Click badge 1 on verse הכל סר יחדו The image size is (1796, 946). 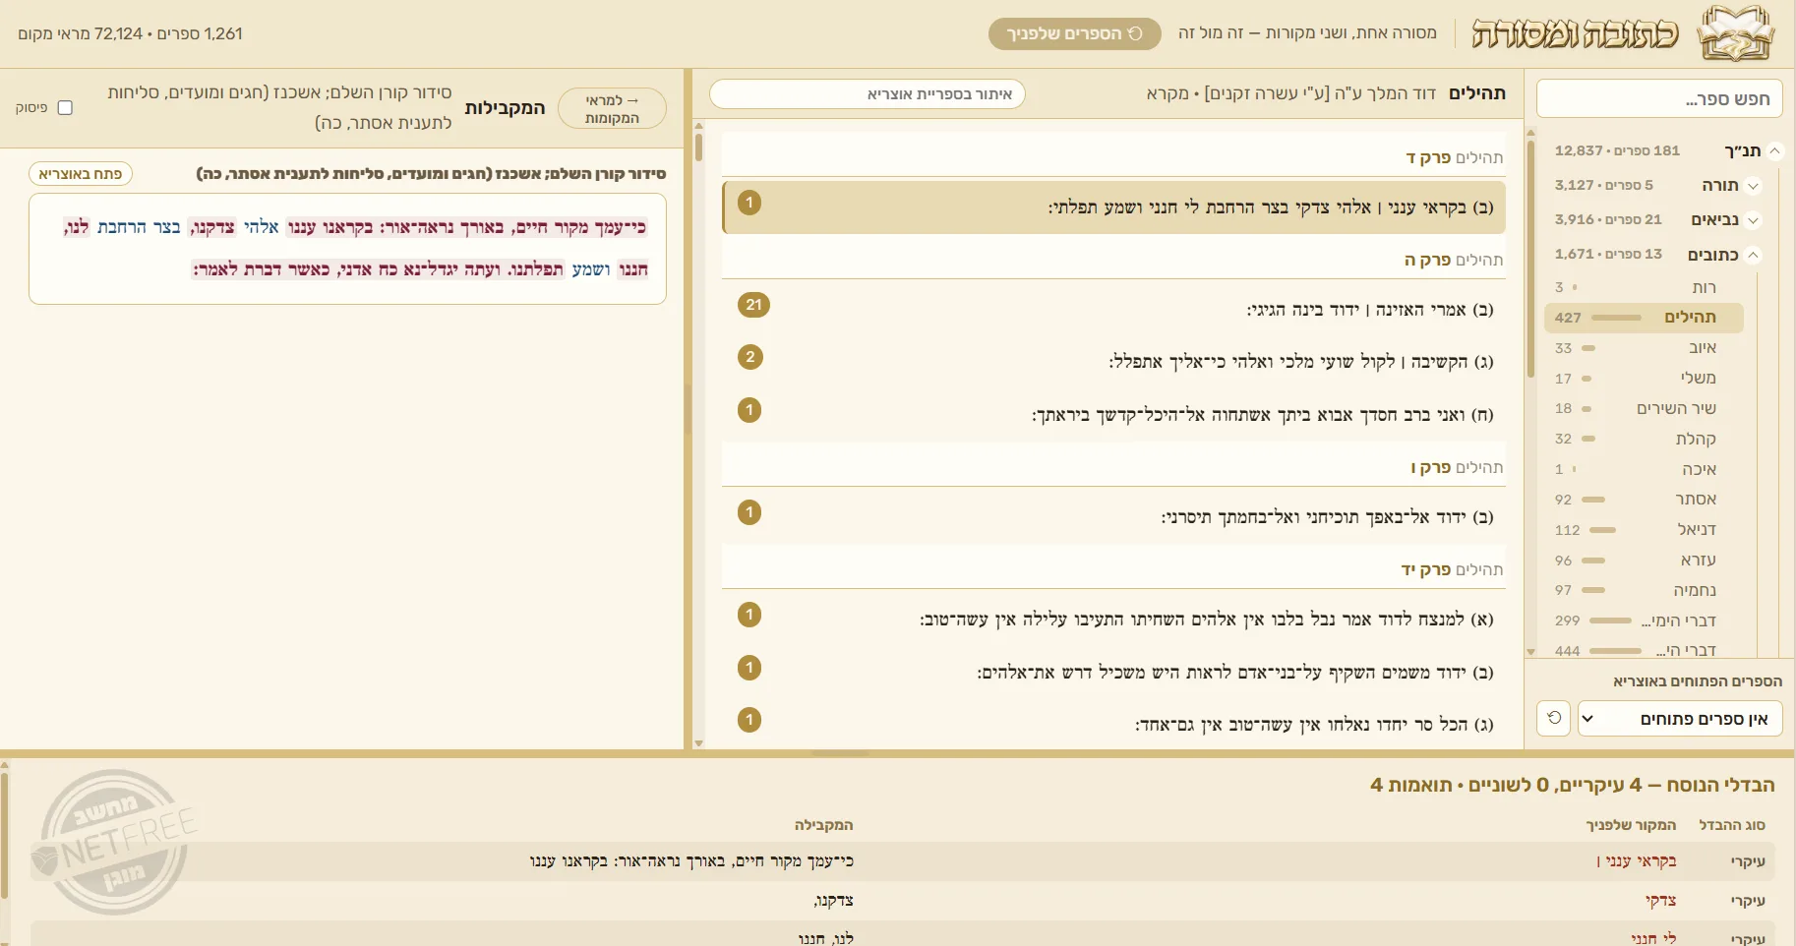click(x=749, y=720)
